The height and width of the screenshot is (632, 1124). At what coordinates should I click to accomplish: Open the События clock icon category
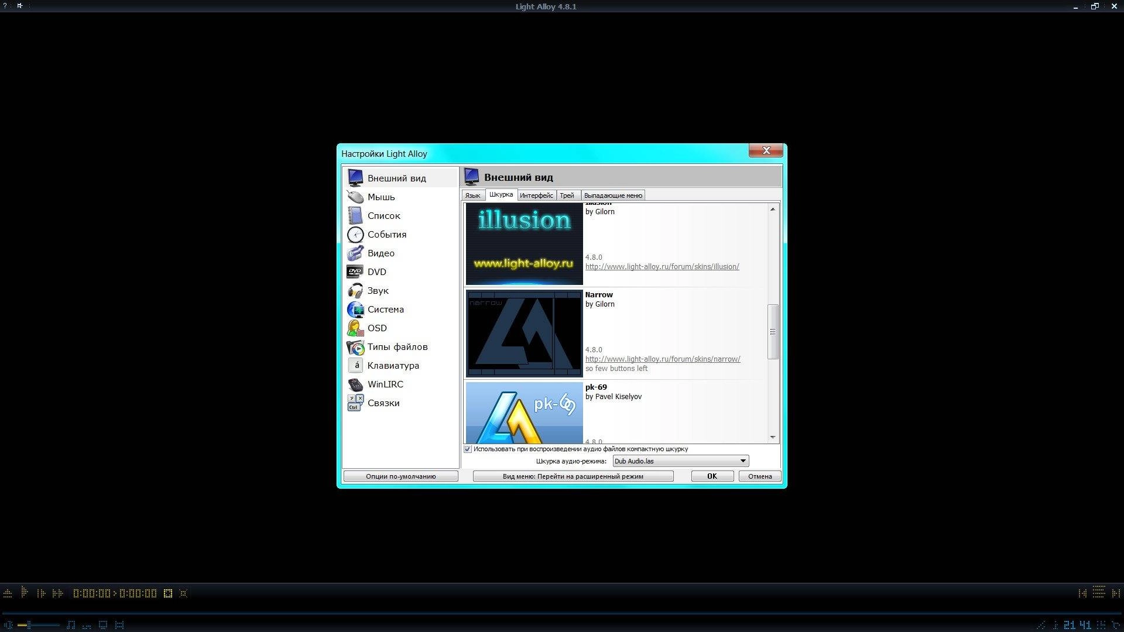(x=400, y=235)
